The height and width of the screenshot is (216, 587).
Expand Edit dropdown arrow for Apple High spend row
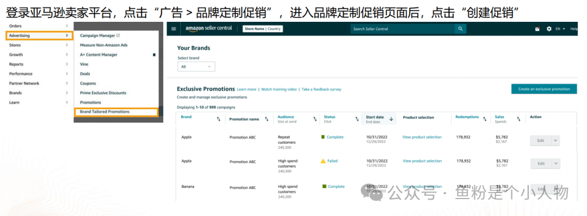tap(556, 164)
